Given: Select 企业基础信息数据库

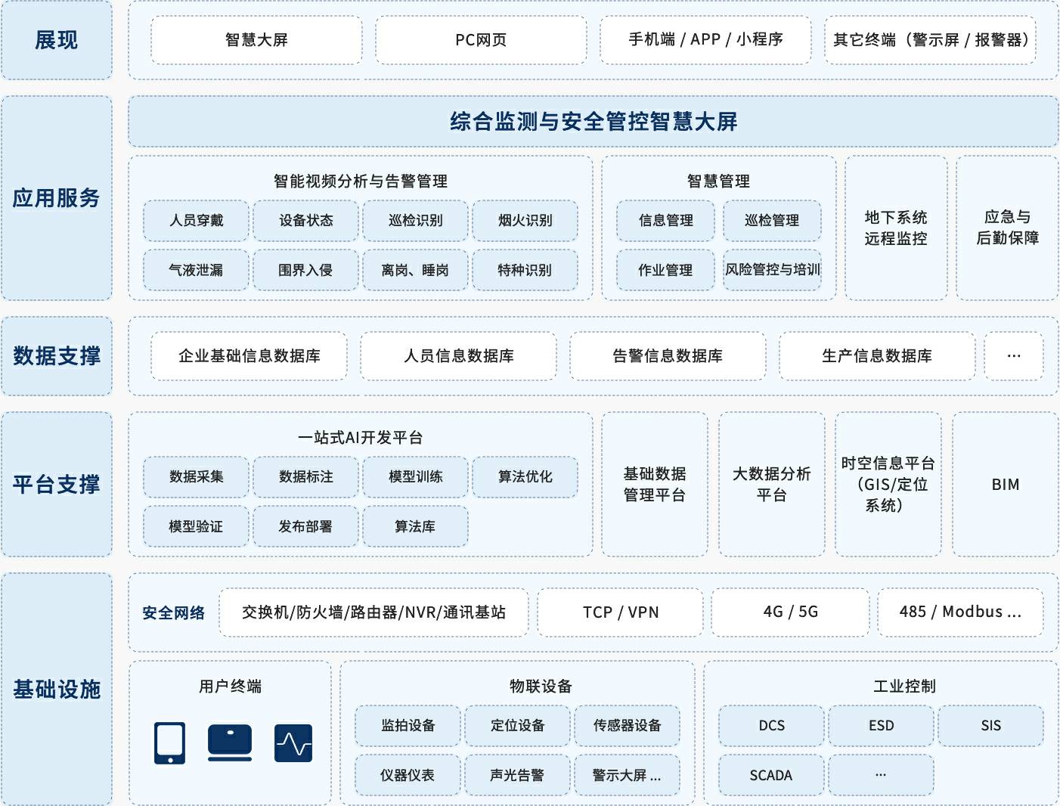Looking at the screenshot, I should point(249,356).
